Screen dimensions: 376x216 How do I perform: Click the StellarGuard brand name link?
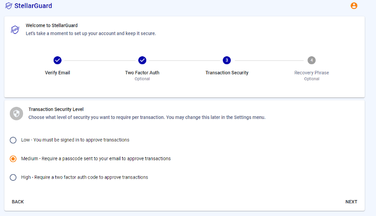coord(33,6)
